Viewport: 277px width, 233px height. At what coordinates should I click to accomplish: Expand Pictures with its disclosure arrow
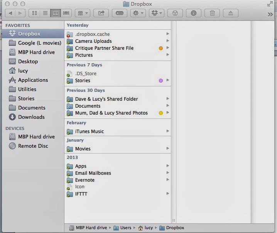pos(168,55)
